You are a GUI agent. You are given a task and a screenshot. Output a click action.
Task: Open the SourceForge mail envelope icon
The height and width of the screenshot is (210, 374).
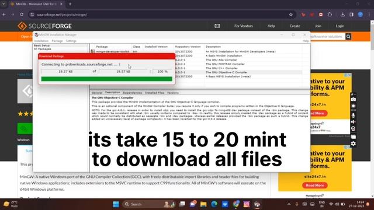217,26
